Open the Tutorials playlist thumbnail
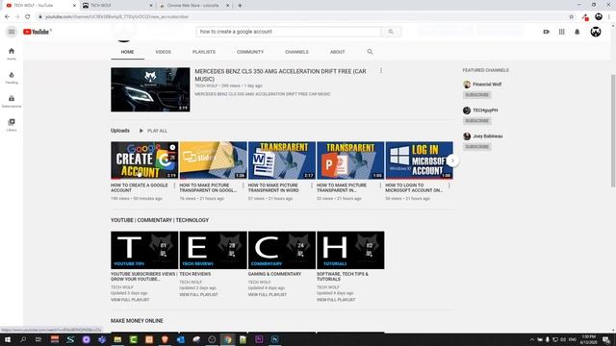This screenshot has width=616, height=346. click(350, 250)
